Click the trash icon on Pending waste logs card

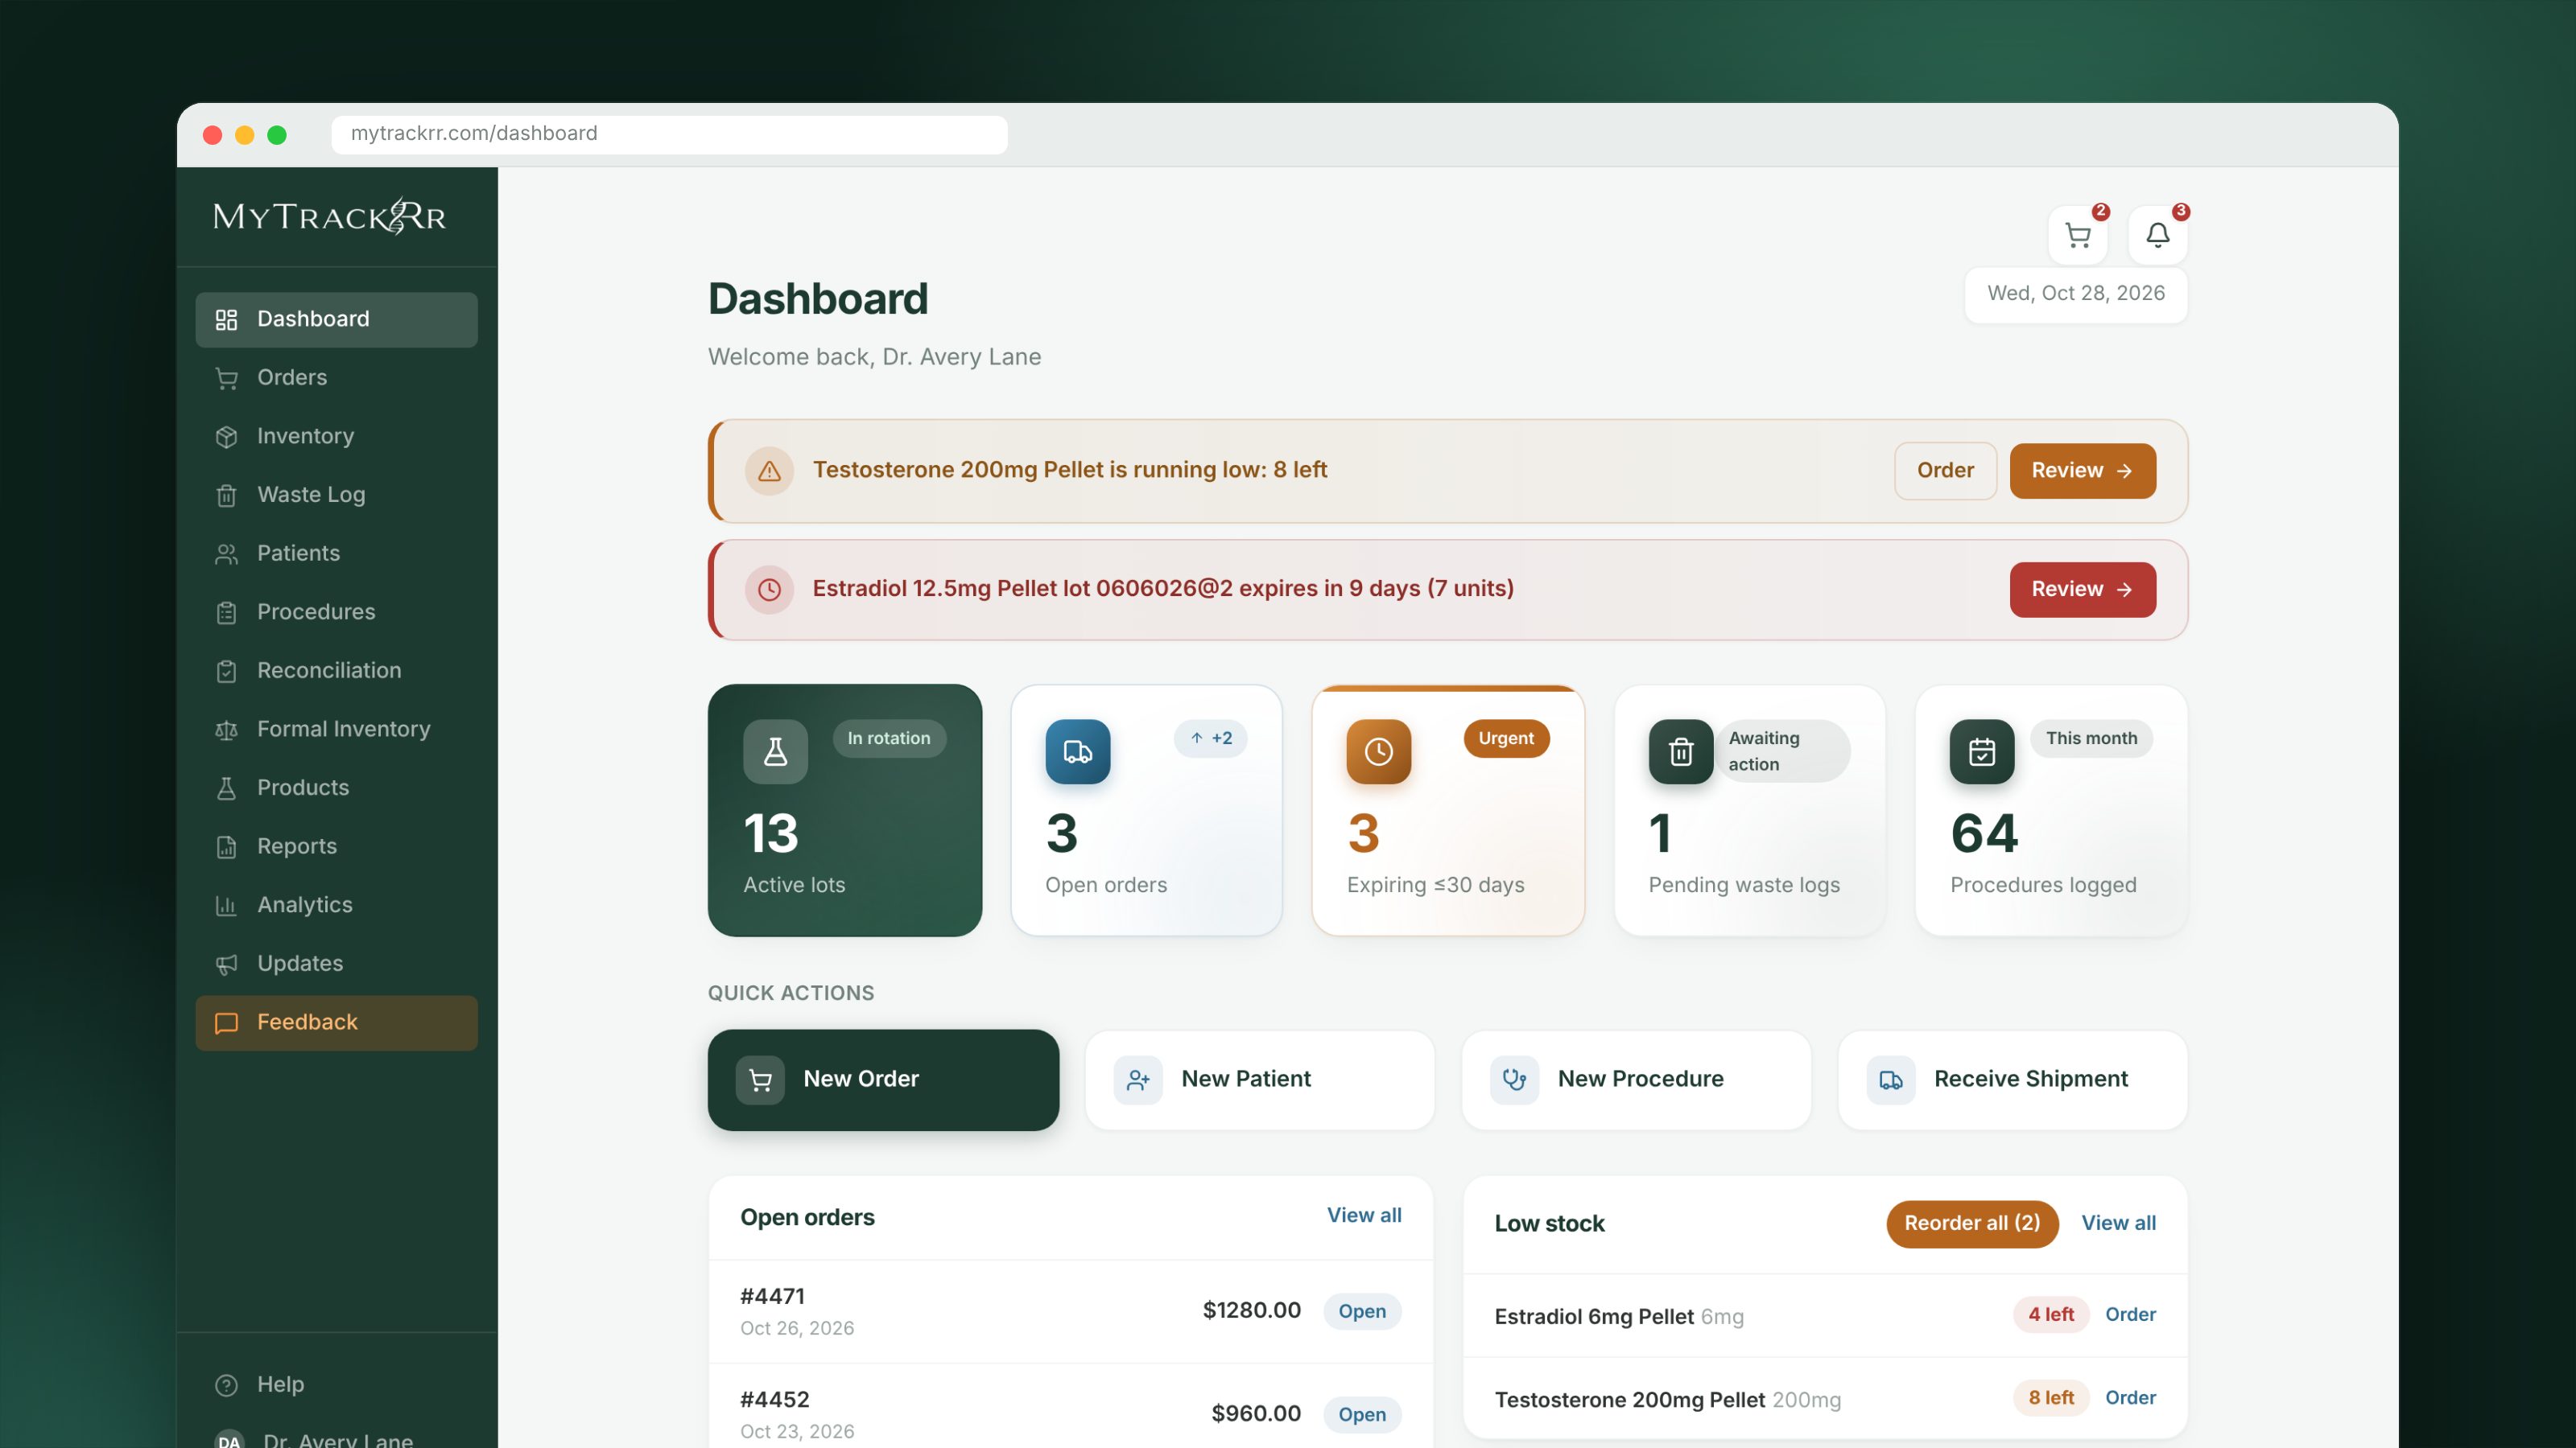click(1681, 751)
